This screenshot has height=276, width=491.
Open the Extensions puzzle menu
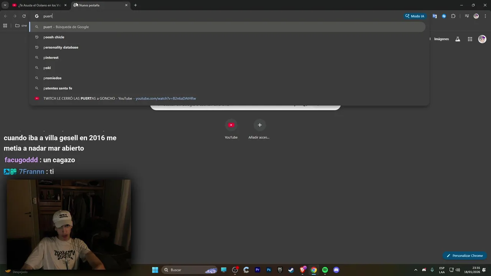tap(453, 16)
